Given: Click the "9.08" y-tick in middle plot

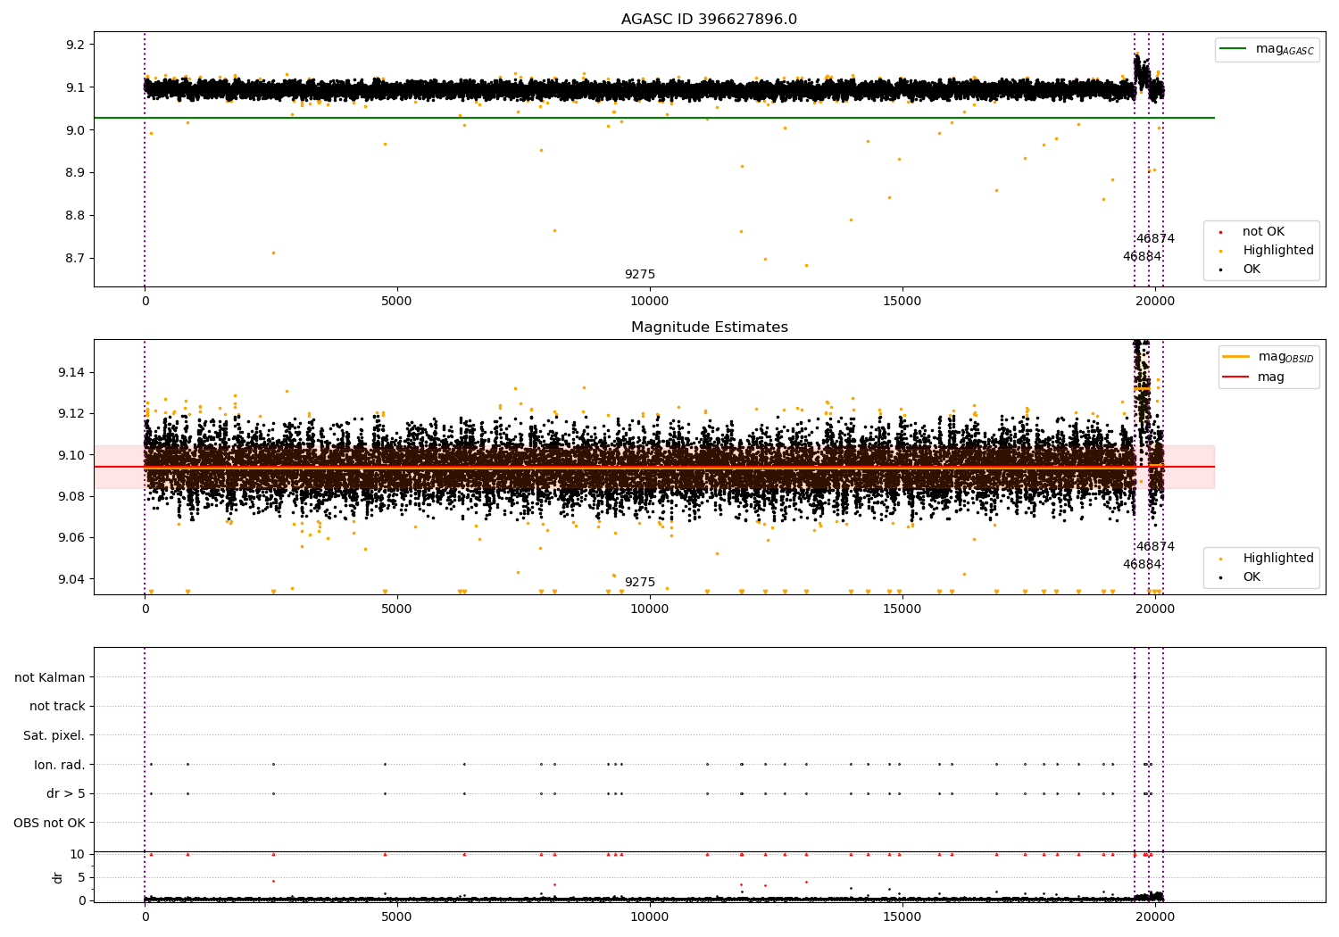Looking at the screenshot, I should pos(73,496).
